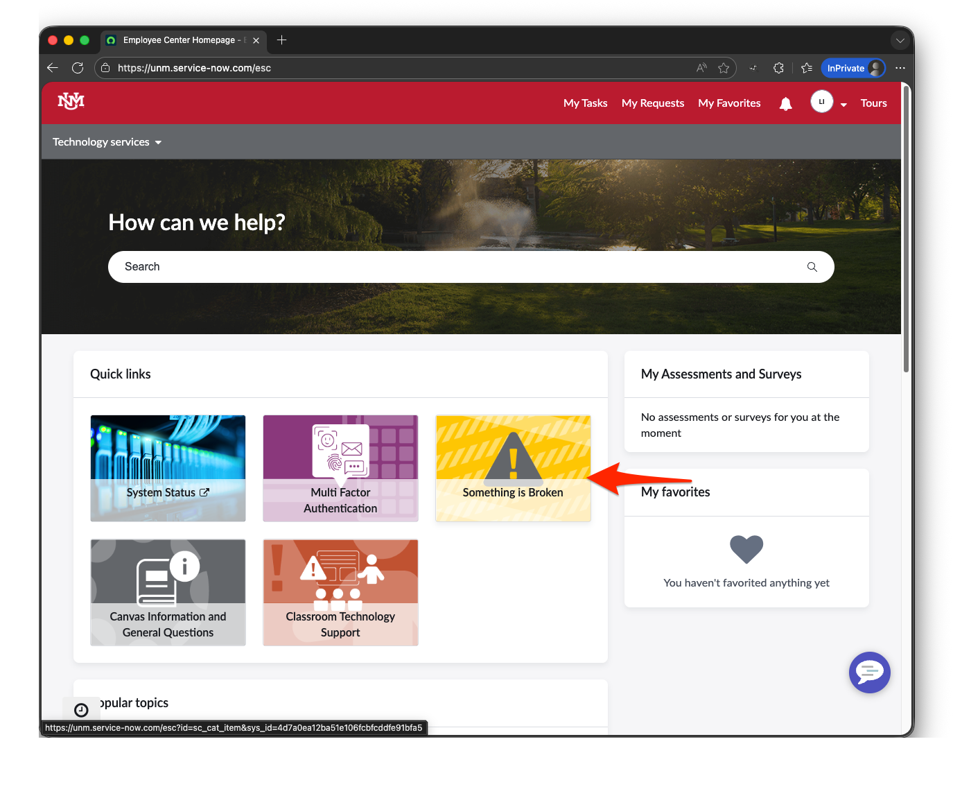Screen dimensions: 953x789
Task: Open My Requests in the navigation menu
Action: [x=652, y=103]
